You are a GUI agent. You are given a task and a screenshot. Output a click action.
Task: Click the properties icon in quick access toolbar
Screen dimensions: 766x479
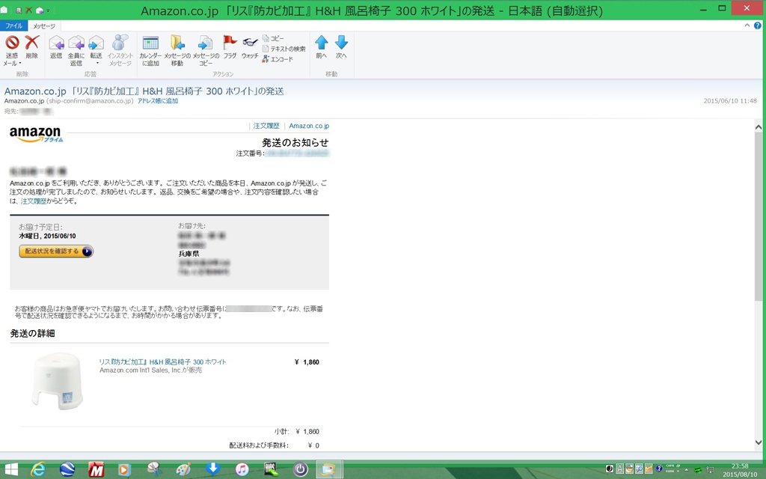19,10
